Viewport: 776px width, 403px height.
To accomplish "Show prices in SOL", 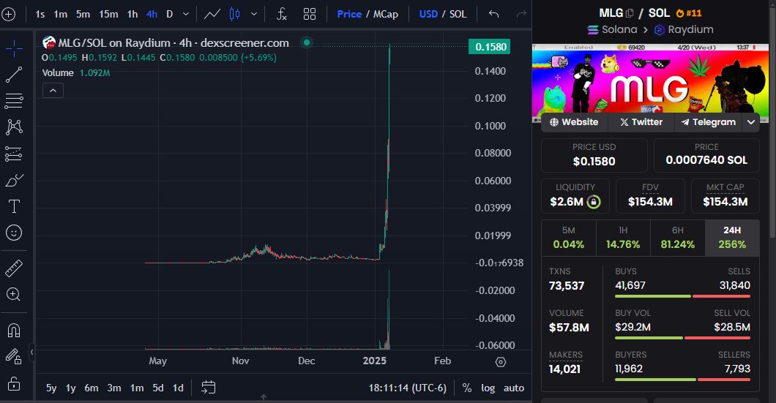I will pos(458,15).
